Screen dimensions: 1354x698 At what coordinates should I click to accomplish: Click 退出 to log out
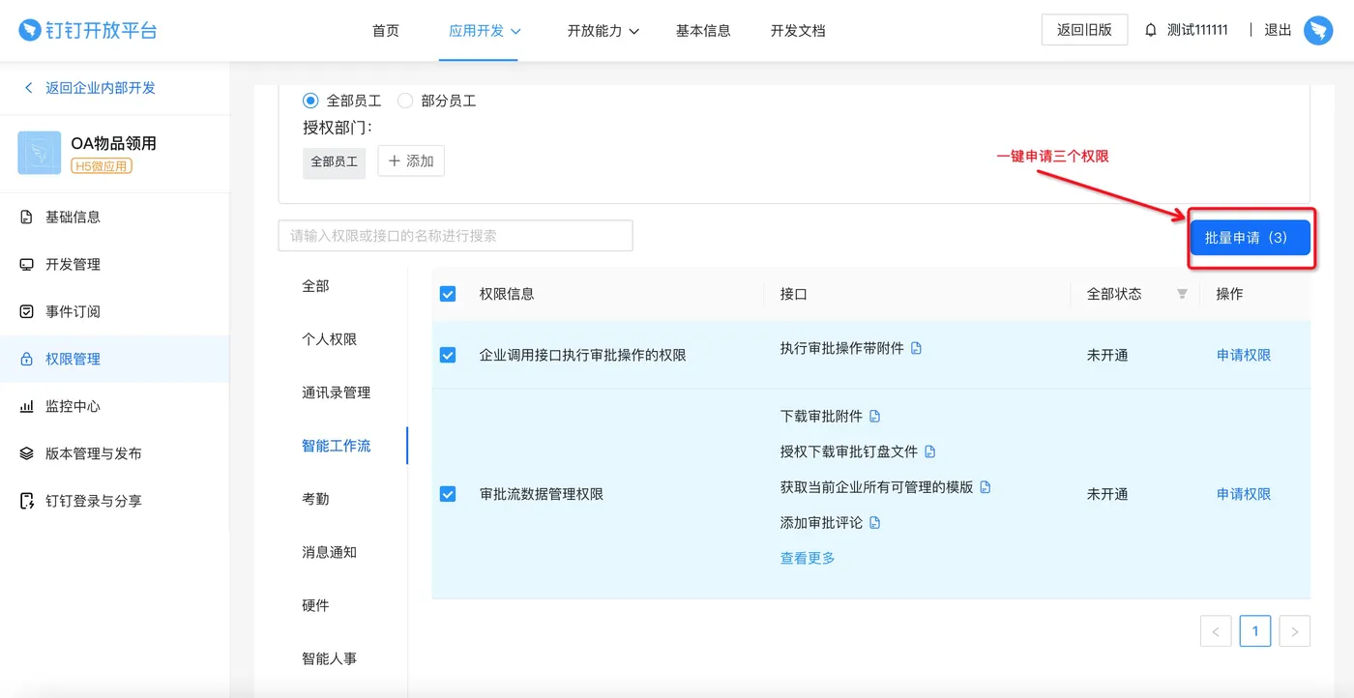click(1278, 30)
